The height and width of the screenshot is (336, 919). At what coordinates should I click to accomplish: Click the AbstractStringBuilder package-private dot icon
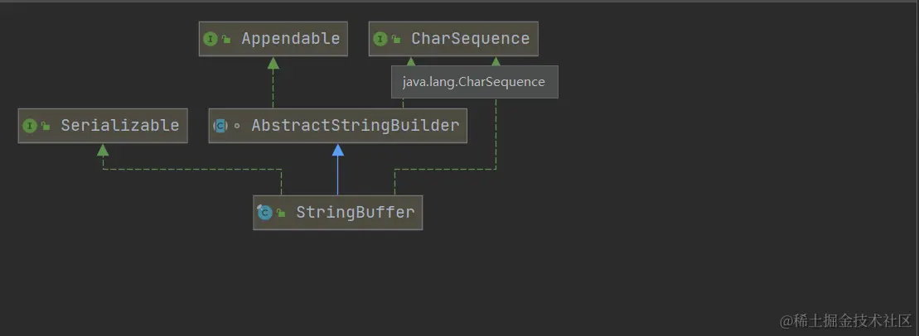(237, 127)
